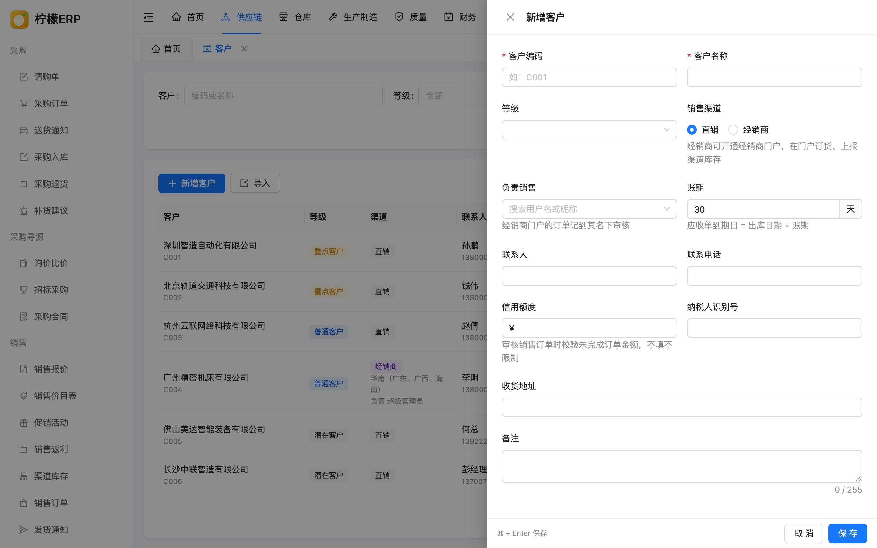This screenshot has height=548, width=877.
Task: Open 请购单 in the sidebar
Action: pyautogui.click(x=67, y=76)
